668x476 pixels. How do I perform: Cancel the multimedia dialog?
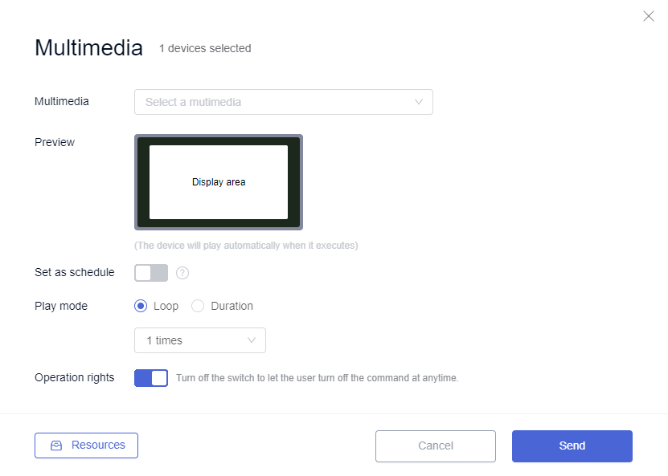point(436,445)
